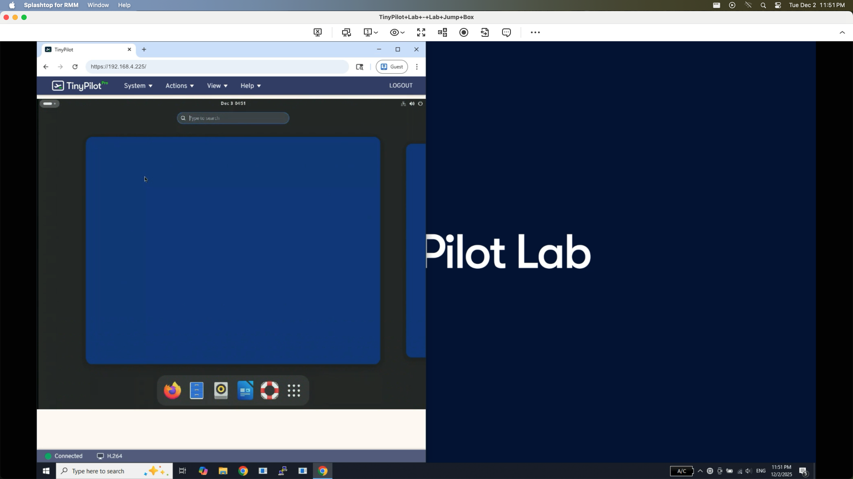Open Chrome's three-dot browser menu
Screen dimensions: 853x479
417,67
